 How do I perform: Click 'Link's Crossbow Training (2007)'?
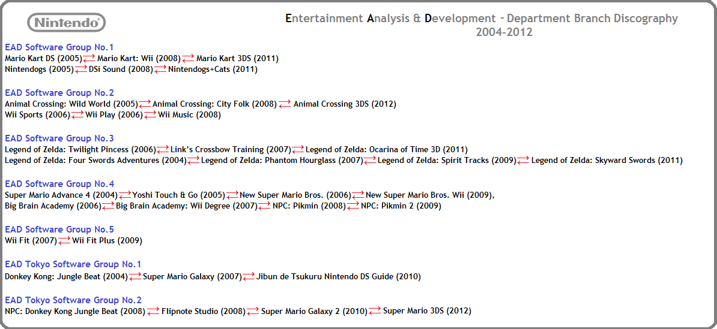[231, 150]
